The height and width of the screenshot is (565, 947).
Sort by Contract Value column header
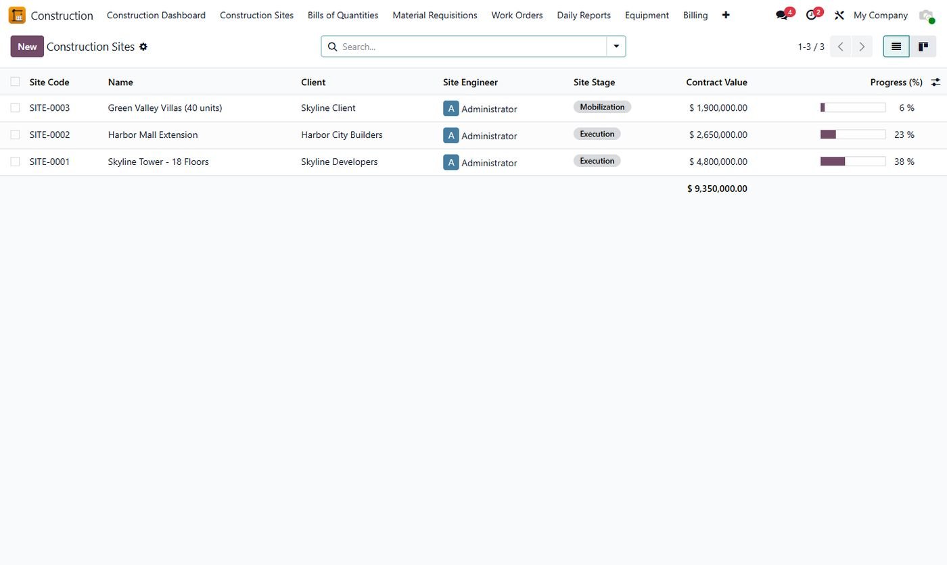click(x=716, y=82)
